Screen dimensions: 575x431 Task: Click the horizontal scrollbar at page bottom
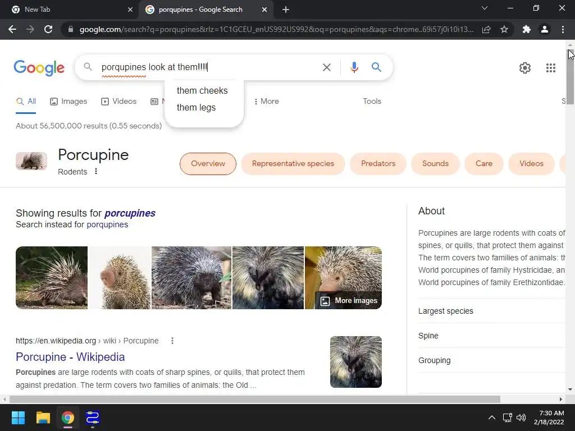coord(254,399)
